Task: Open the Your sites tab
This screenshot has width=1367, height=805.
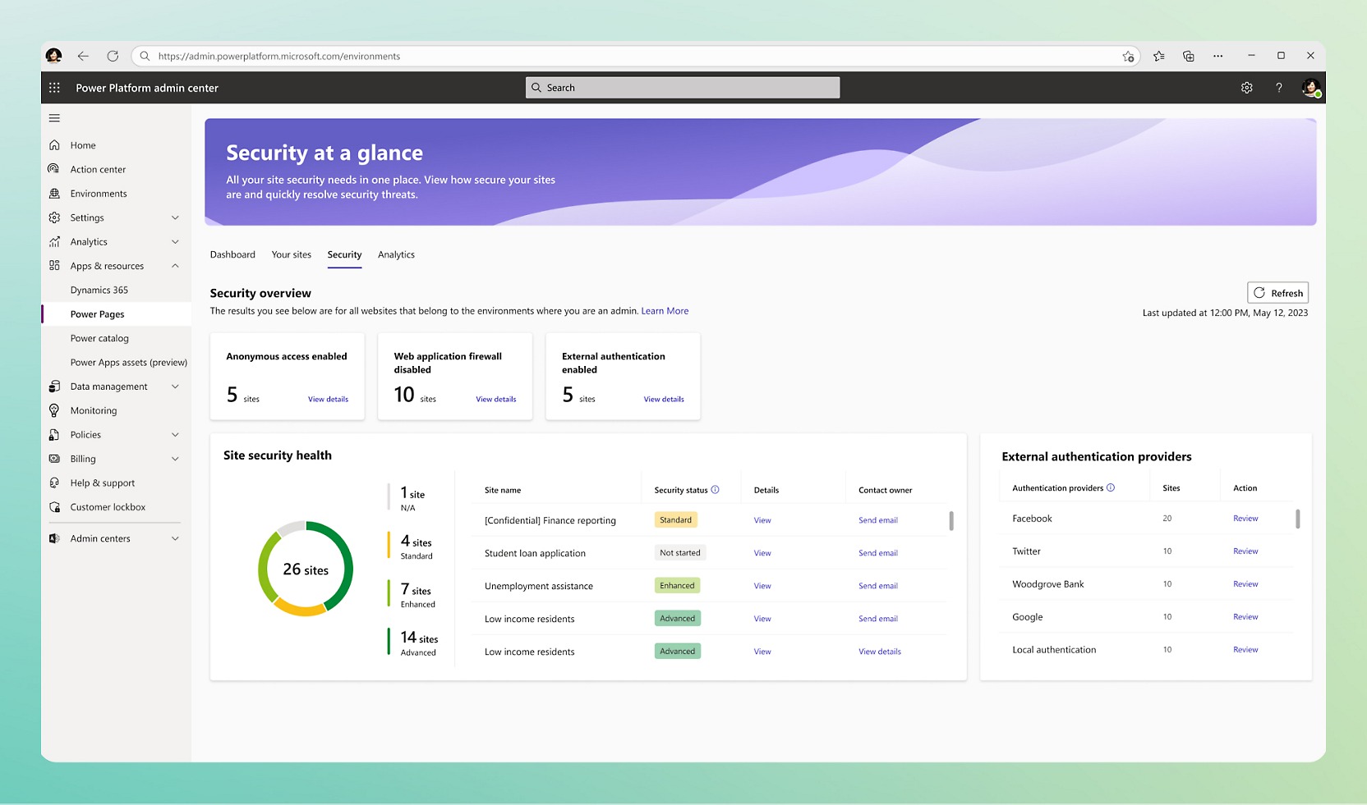Action: click(292, 254)
